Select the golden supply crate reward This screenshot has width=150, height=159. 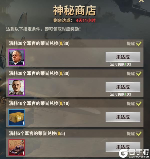click(x=17, y=117)
